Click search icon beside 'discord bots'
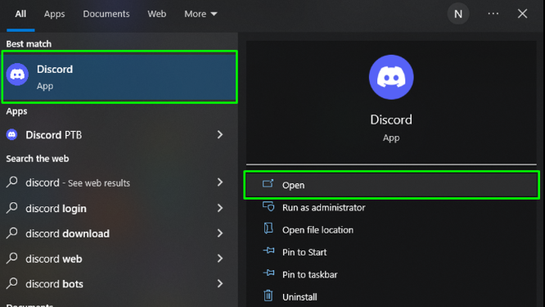 tap(11, 283)
